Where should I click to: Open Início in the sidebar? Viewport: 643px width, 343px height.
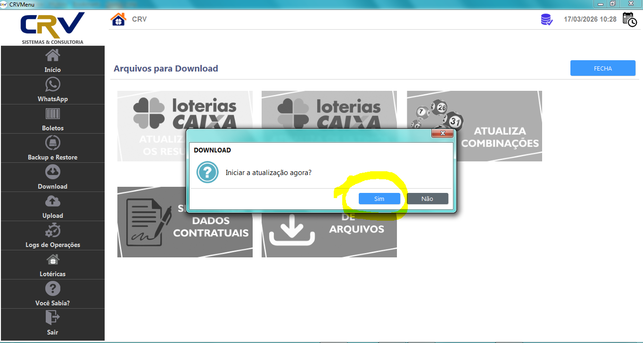(52, 60)
